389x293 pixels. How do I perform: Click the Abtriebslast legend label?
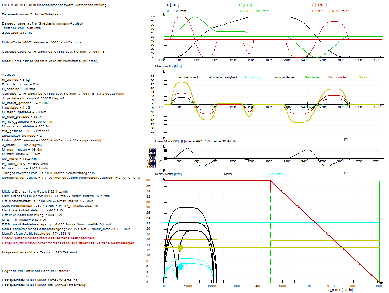pos(188,77)
